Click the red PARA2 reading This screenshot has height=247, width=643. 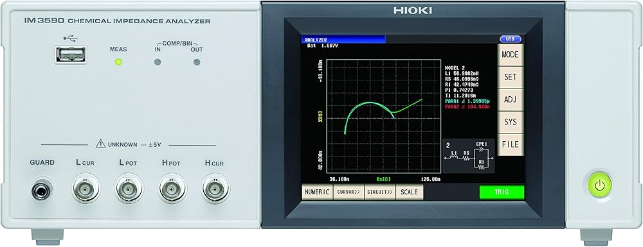point(467,106)
